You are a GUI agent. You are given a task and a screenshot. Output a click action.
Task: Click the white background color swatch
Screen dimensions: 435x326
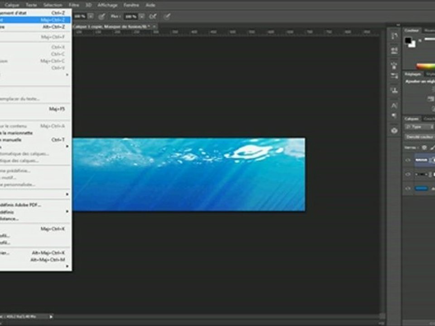click(x=412, y=45)
